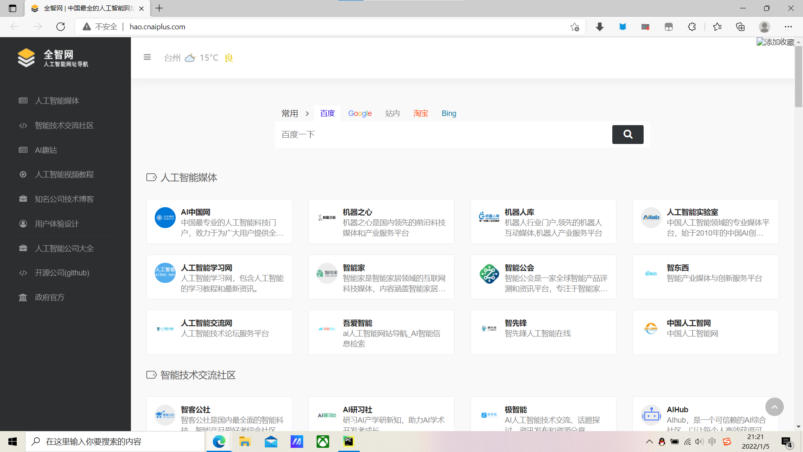Open the tab actions menu icon
The image size is (803, 452).
(x=13, y=8)
